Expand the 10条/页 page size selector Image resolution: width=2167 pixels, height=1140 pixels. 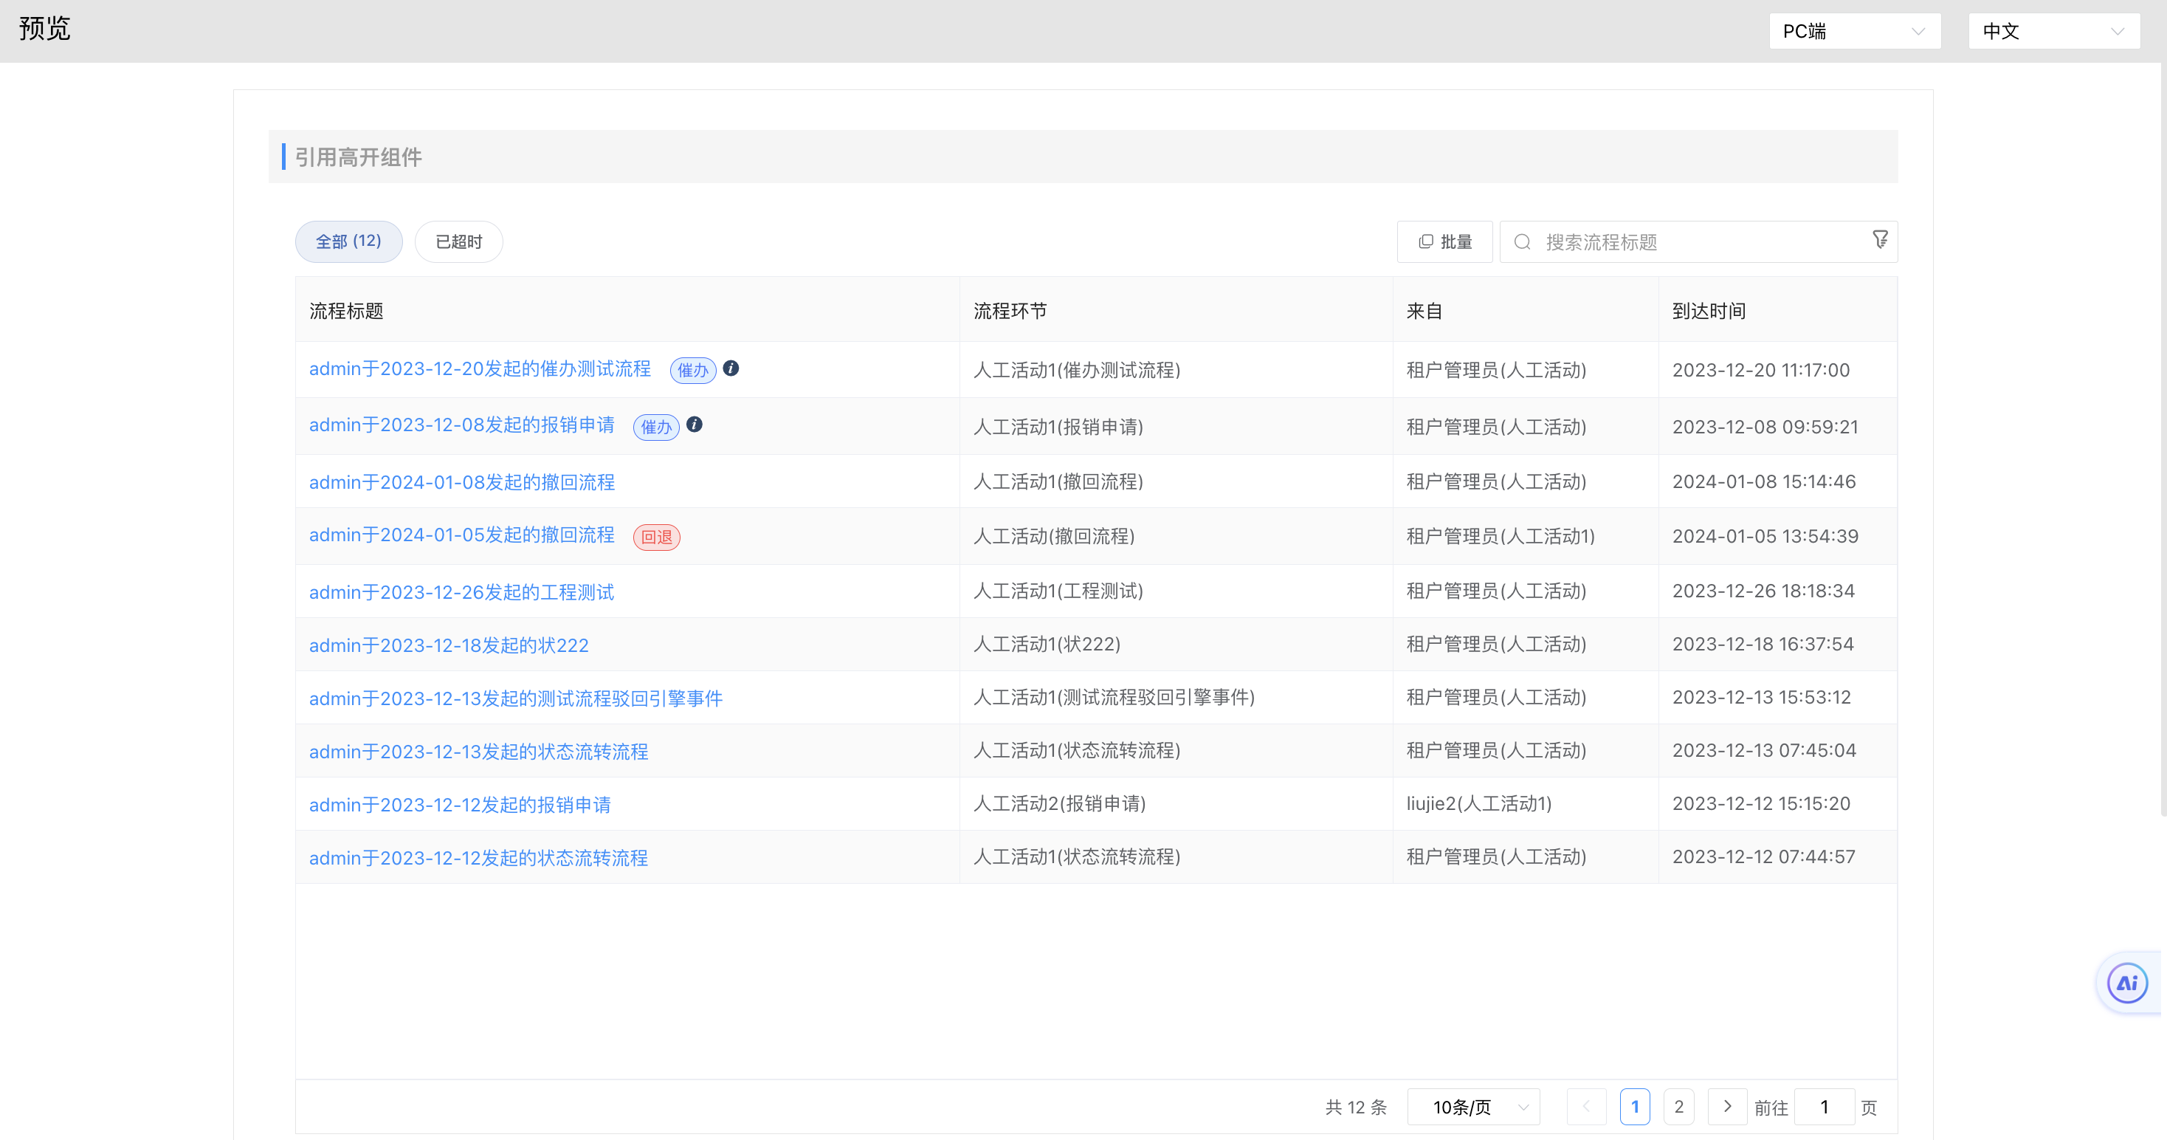tap(1473, 1108)
